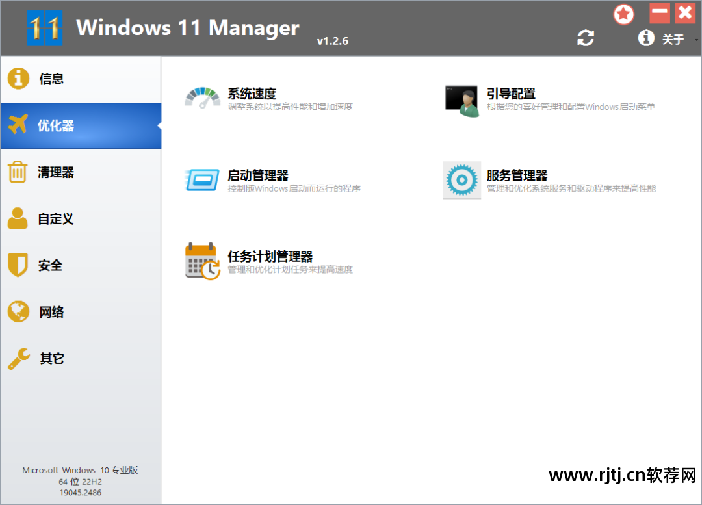Click the person icon for 自定义
This screenshot has height=505, width=702.
(18, 218)
